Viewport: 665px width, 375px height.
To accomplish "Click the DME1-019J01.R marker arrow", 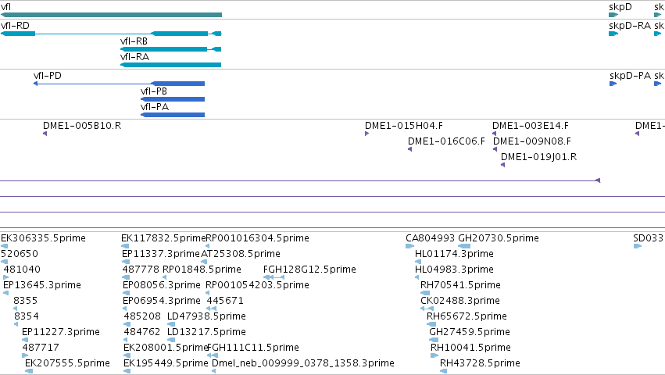I will point(503,165).
